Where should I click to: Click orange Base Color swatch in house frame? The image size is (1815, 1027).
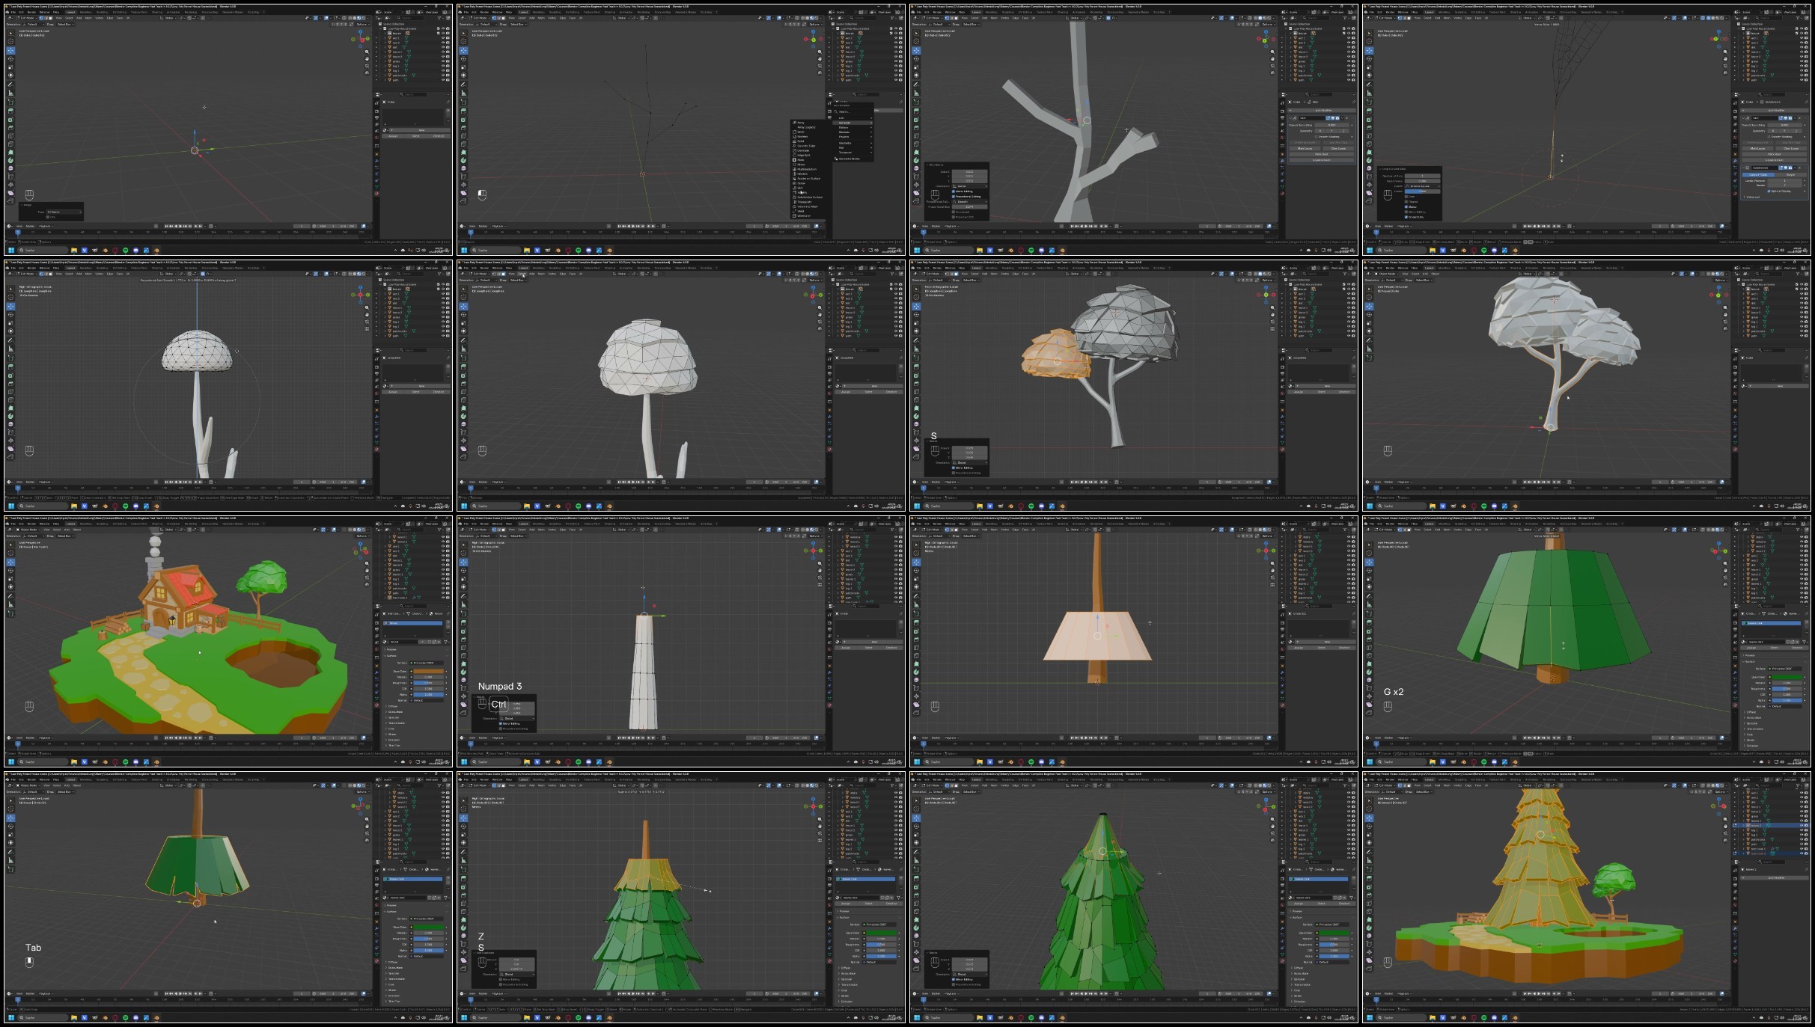pyautogui.click(x=428, y=671)
